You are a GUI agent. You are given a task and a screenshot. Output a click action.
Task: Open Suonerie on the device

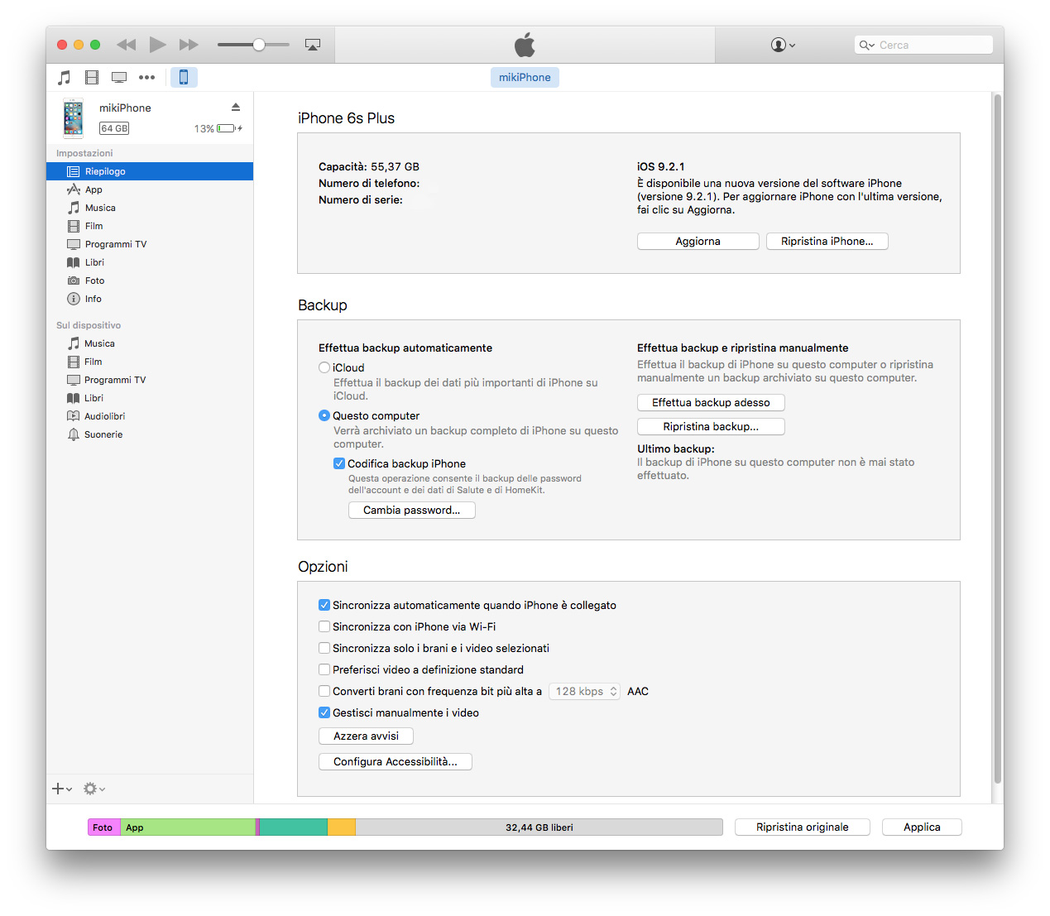150,434
